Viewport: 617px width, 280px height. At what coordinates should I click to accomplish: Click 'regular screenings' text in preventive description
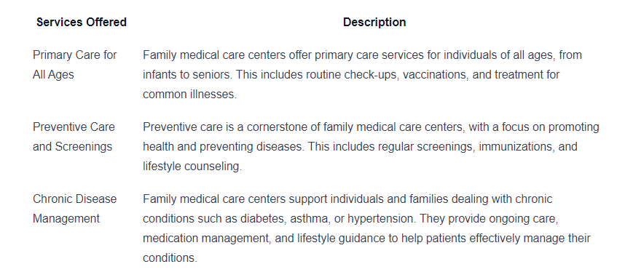tap(427, 146)
